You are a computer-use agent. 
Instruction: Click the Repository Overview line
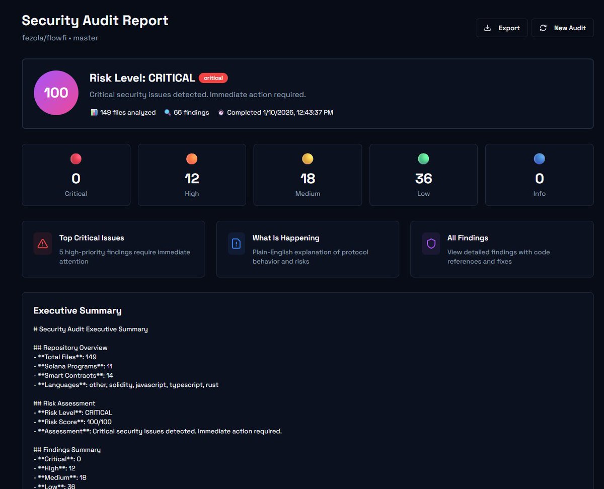[x=70, y=348]
